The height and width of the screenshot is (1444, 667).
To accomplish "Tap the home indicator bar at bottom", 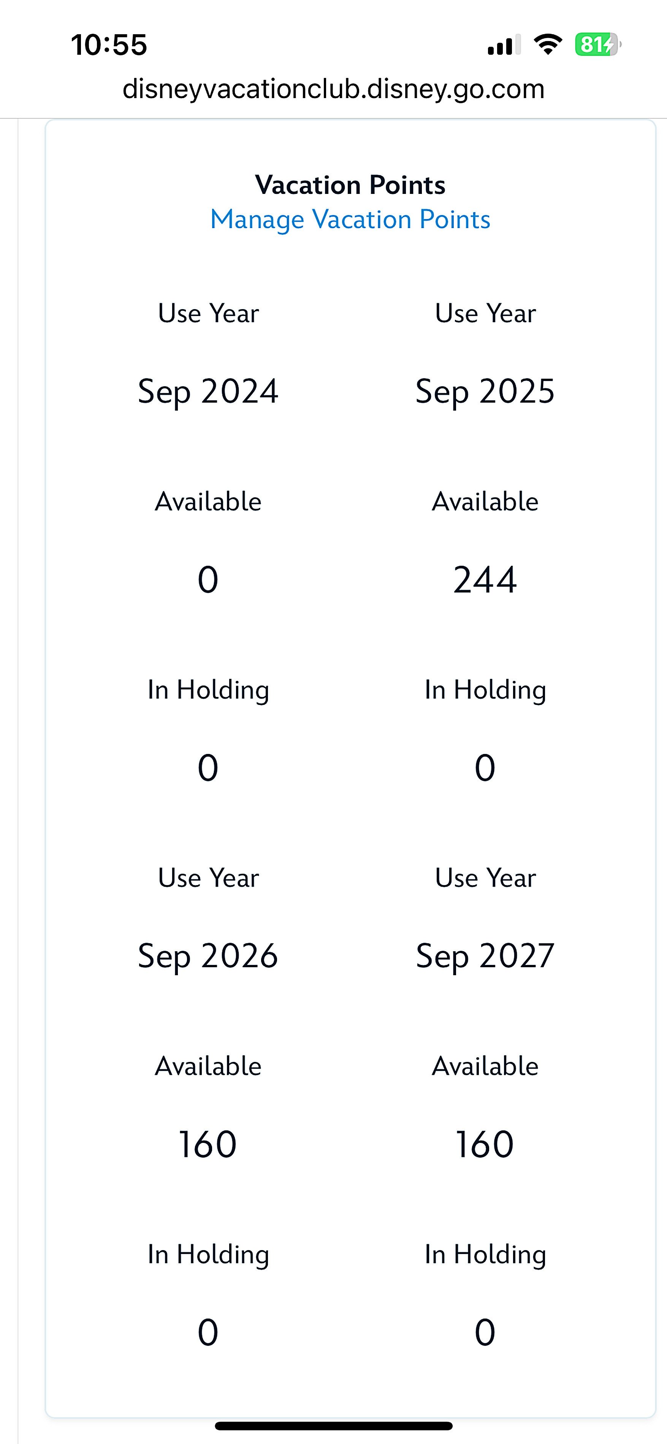I will 334,1426.
